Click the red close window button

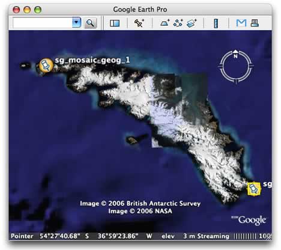[16, 10]
